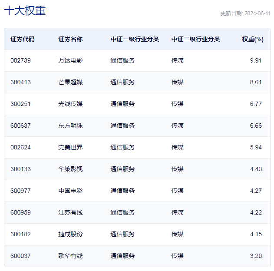
Task: Click weight value 6.66
Action: [256, 126]
